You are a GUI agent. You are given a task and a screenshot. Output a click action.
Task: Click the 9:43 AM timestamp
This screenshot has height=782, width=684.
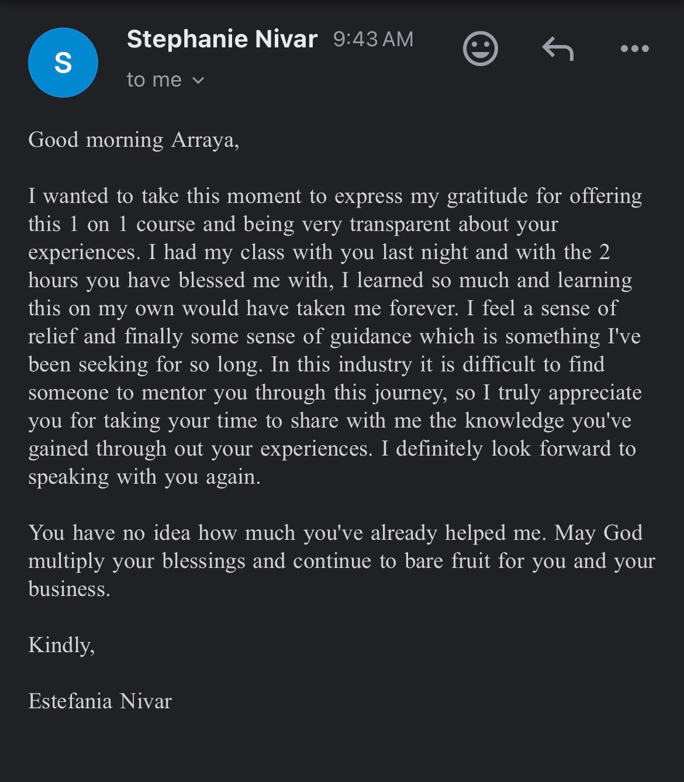(x=373, y=39)
